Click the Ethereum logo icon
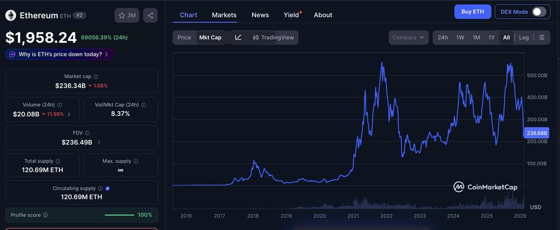This screenshot has width=560, height=230. tap(11, 15)
